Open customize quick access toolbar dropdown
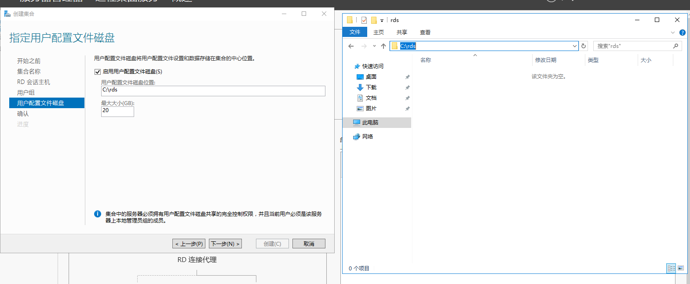The height and width of the screenshot is (284, 690). point(382,21)
